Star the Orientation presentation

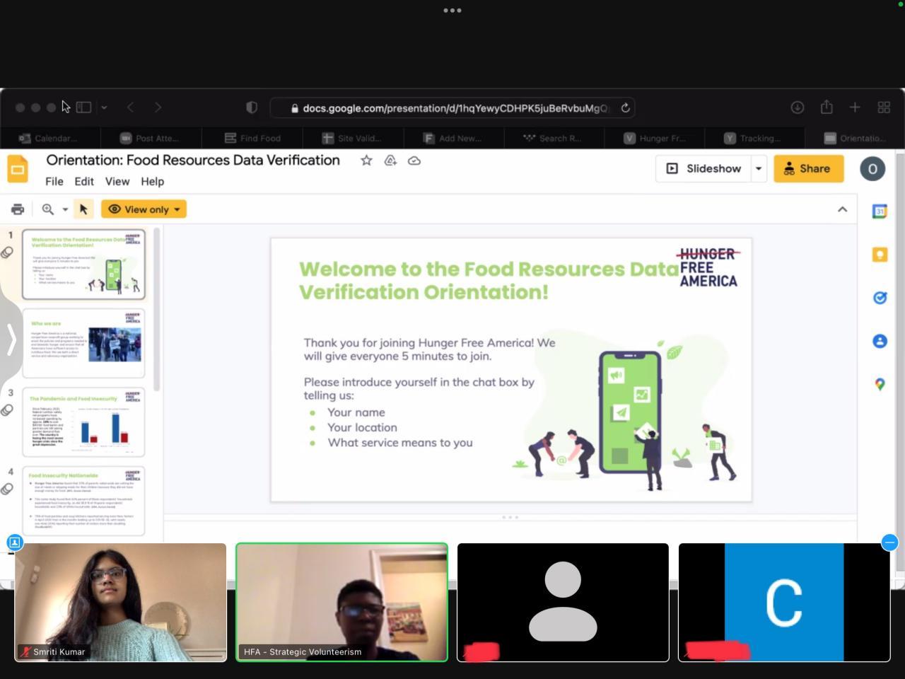coord(366,161)
